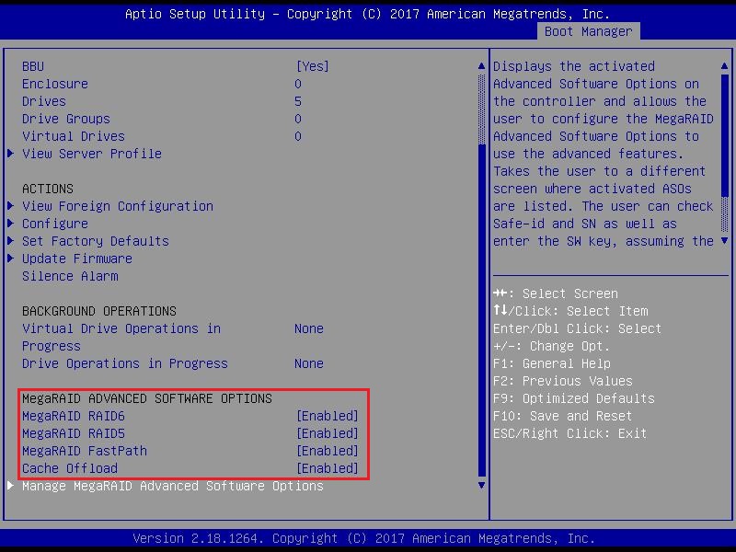Viewport: 736px width, 552px height.
Task: Toggle MegaRAID RAID5 Enabled value
Action: click(327, 433)
